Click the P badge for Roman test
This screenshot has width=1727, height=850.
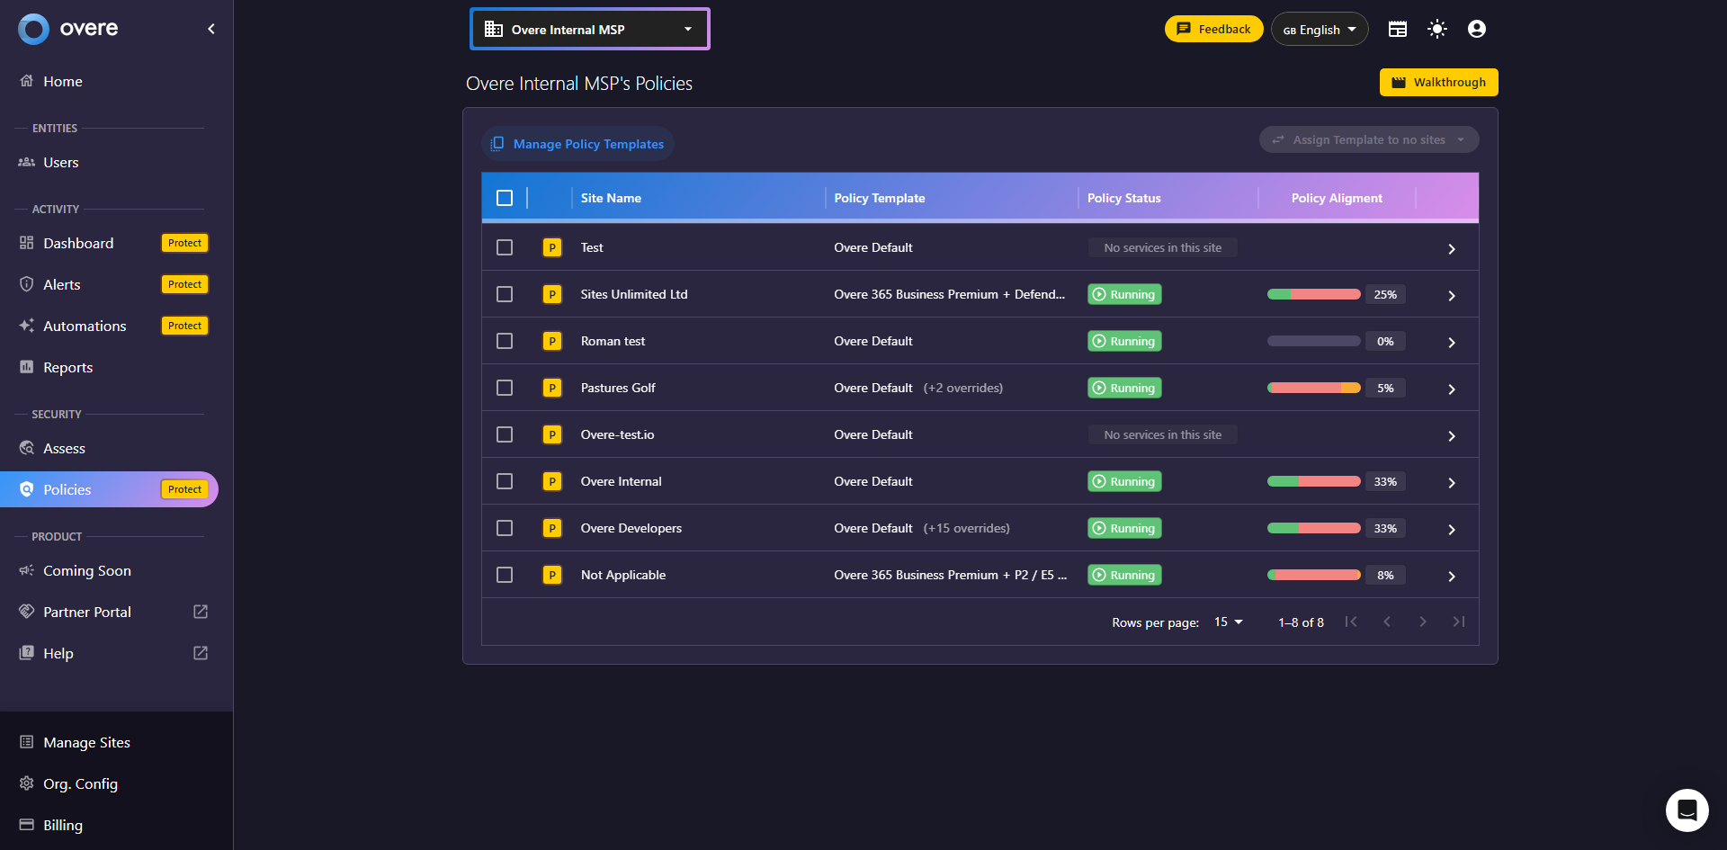coord(552,341)
